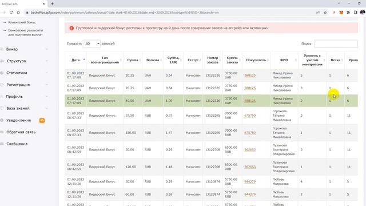This screenshot has width=366, height=206.
Task: Open Уведомления in the sidebar
Action: point(19,120)
